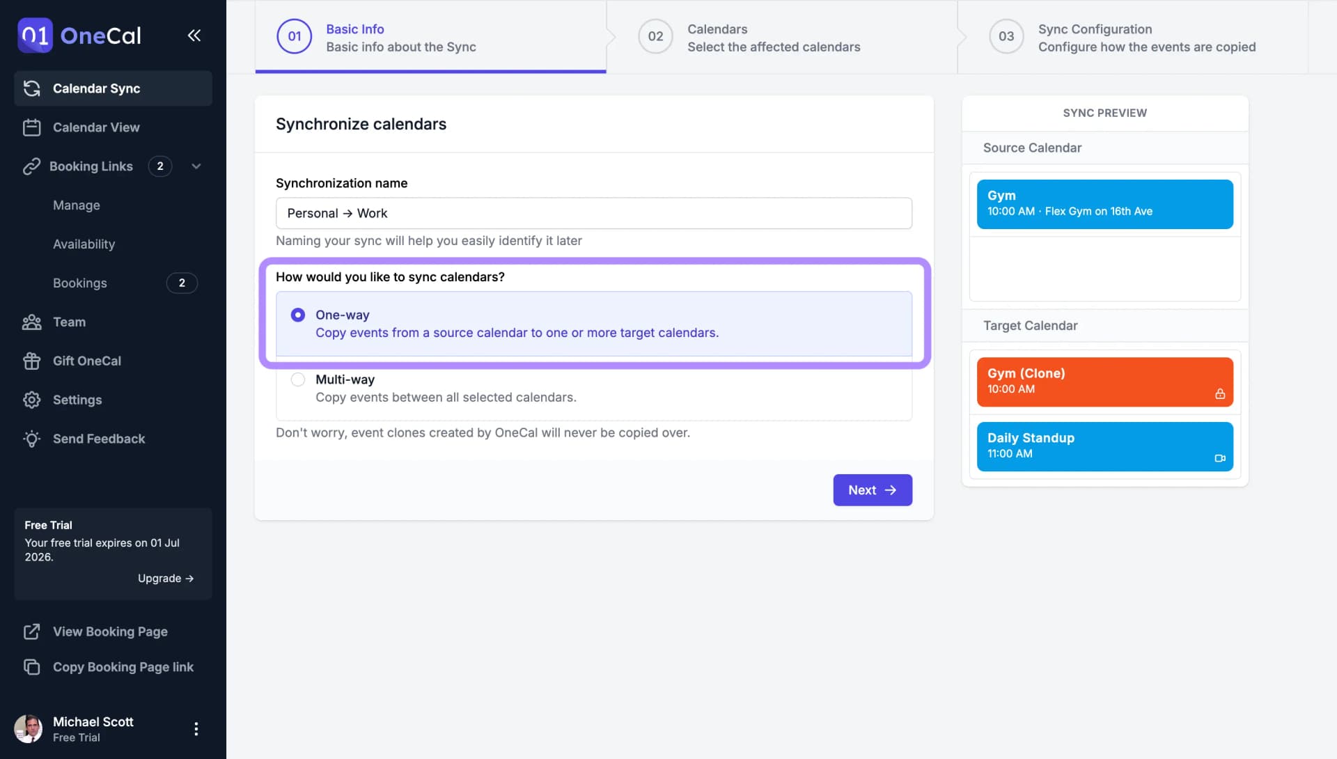
Task: Click the Upgrade link in trial banner
Action: (x=165, y=577)
